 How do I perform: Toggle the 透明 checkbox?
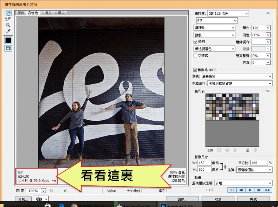195,42
